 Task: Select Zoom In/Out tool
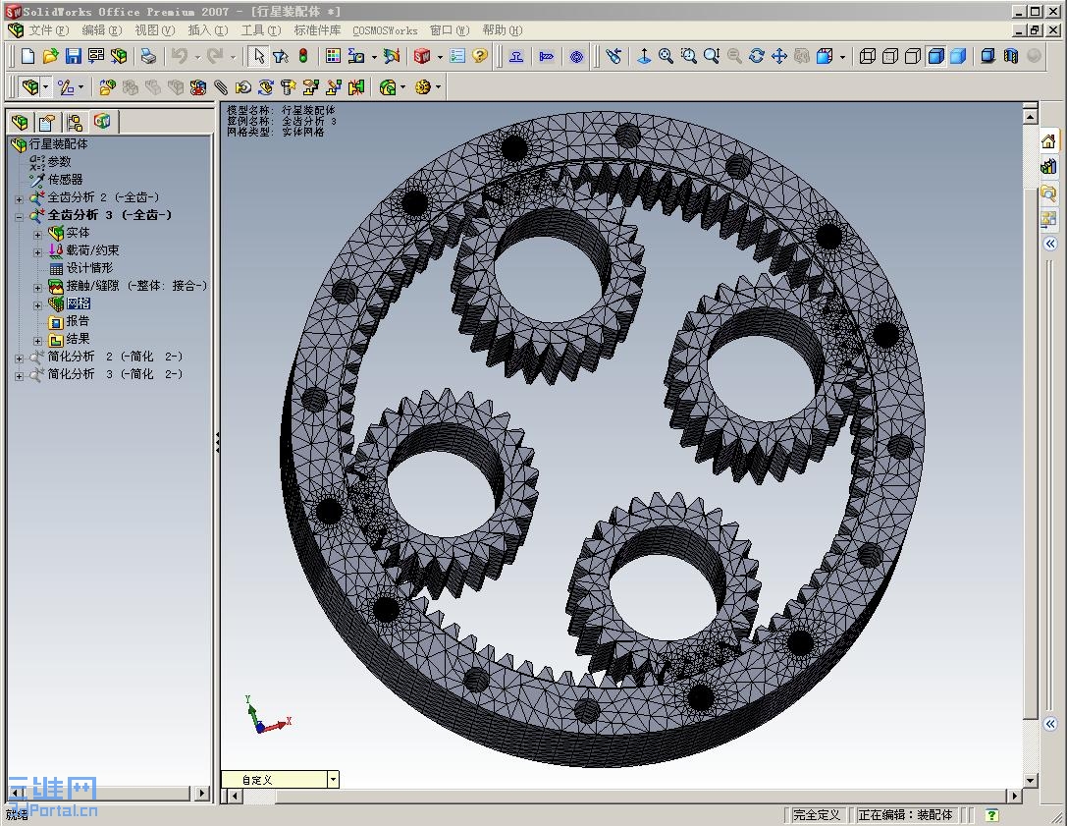pyautogui.click(x=712, y=56)
